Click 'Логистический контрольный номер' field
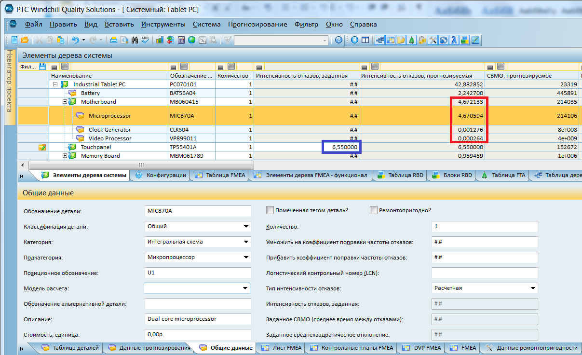The height and width of the screenshot is (355, 582). tap(485, 273)
